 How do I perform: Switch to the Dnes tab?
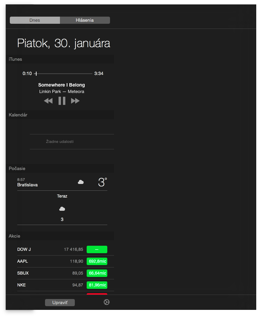point(35,20)
